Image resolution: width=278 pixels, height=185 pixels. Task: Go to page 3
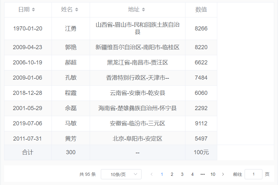182,174
